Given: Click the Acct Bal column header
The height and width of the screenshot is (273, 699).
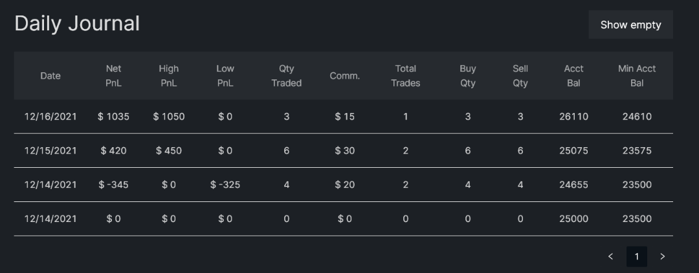Looking at the screenshot, I should pos(573,76).
